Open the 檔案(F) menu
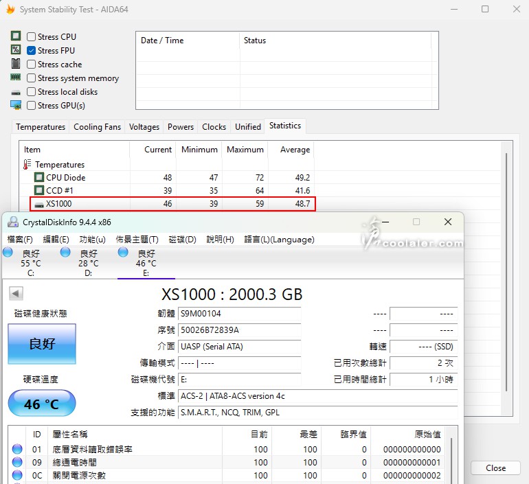This screenshot has width=529, height=484. [x=20, y=240]
